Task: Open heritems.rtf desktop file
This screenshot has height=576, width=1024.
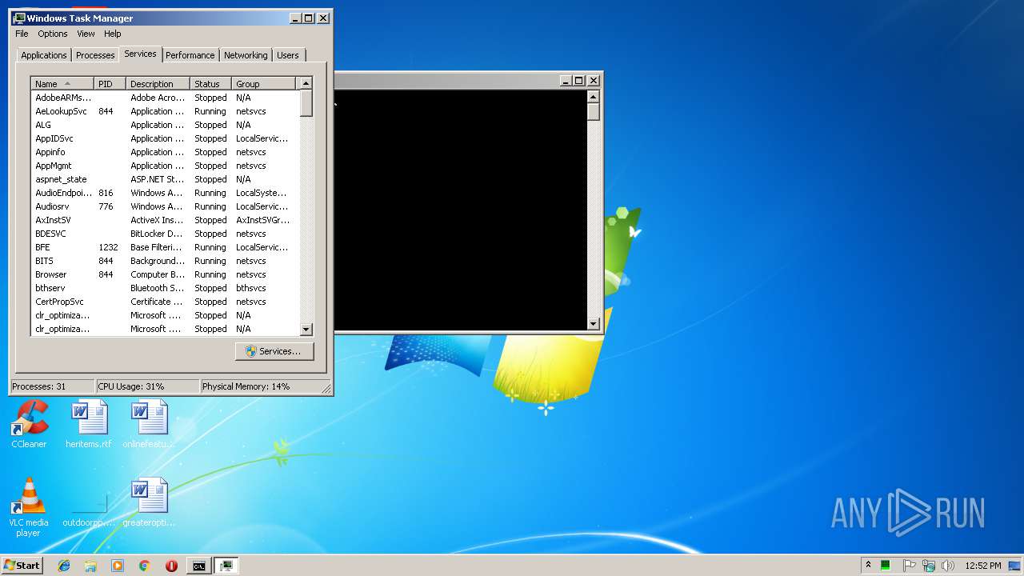Action: [x=89, y=424]
